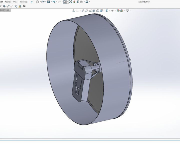This screenshot has width=180, height=144.
Task: Expand Hide/Show Items dropdown arrow
Action: 115,11
